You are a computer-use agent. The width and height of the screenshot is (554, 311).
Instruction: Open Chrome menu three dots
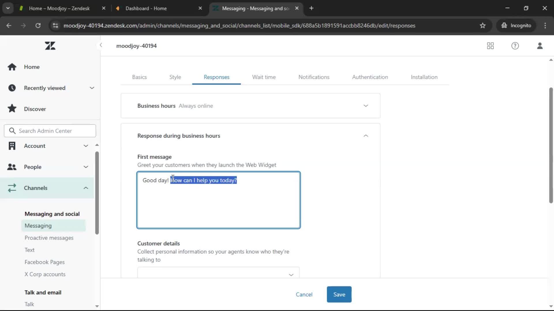[x=545, y=25]
